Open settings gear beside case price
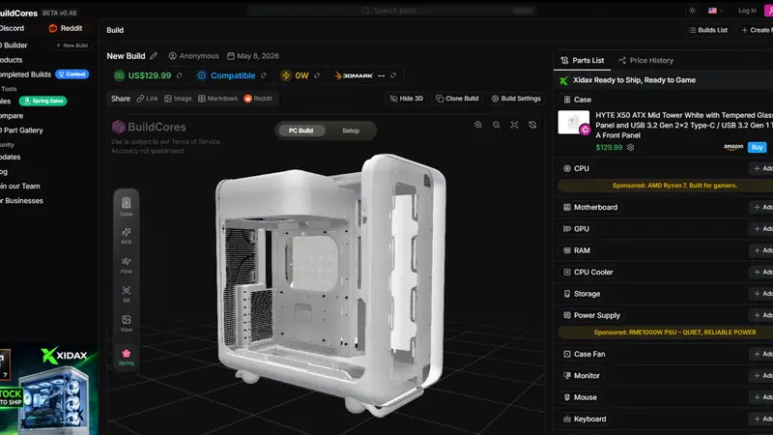This screenshot has height=435, width=773. point(631,147)
